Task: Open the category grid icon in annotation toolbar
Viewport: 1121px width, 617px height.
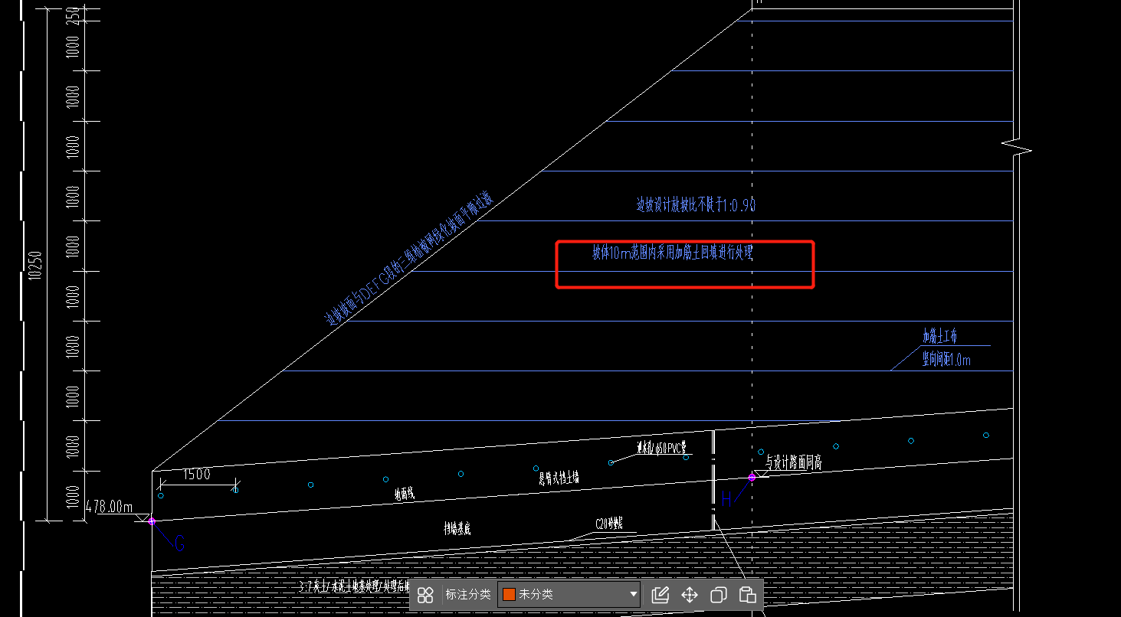Action: point(426,595)
